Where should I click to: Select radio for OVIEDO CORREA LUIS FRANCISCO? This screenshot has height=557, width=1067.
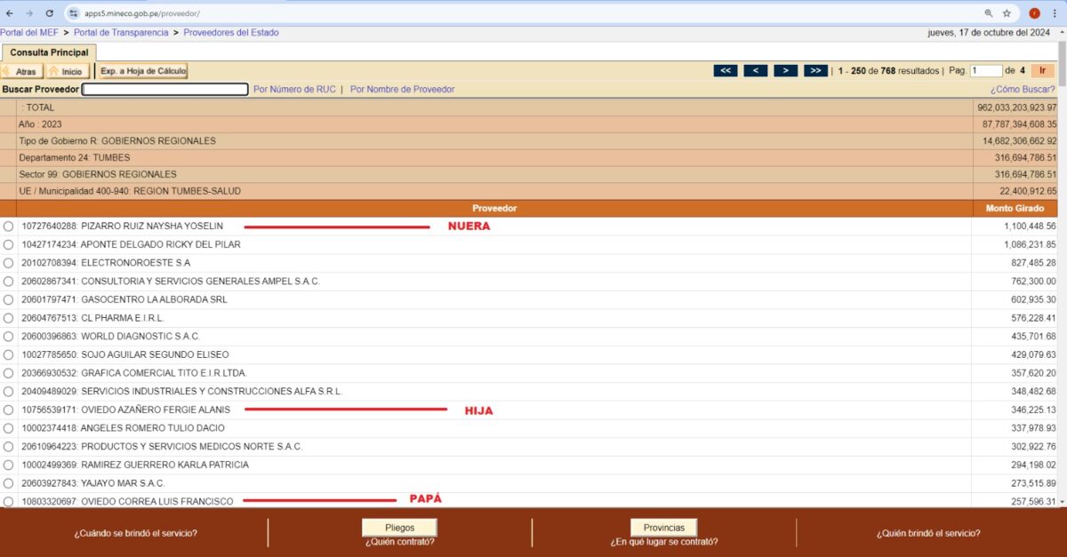click(x=8, y=502)
